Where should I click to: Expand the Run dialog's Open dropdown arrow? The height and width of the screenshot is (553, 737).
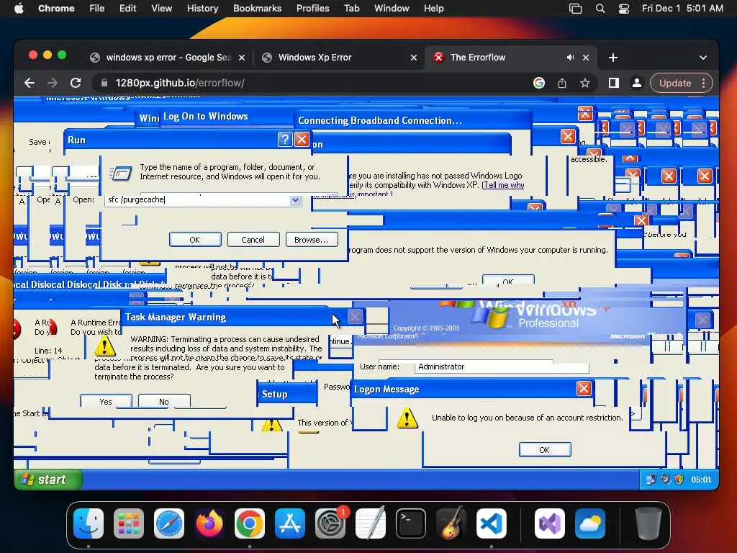(x=295, y=200)
